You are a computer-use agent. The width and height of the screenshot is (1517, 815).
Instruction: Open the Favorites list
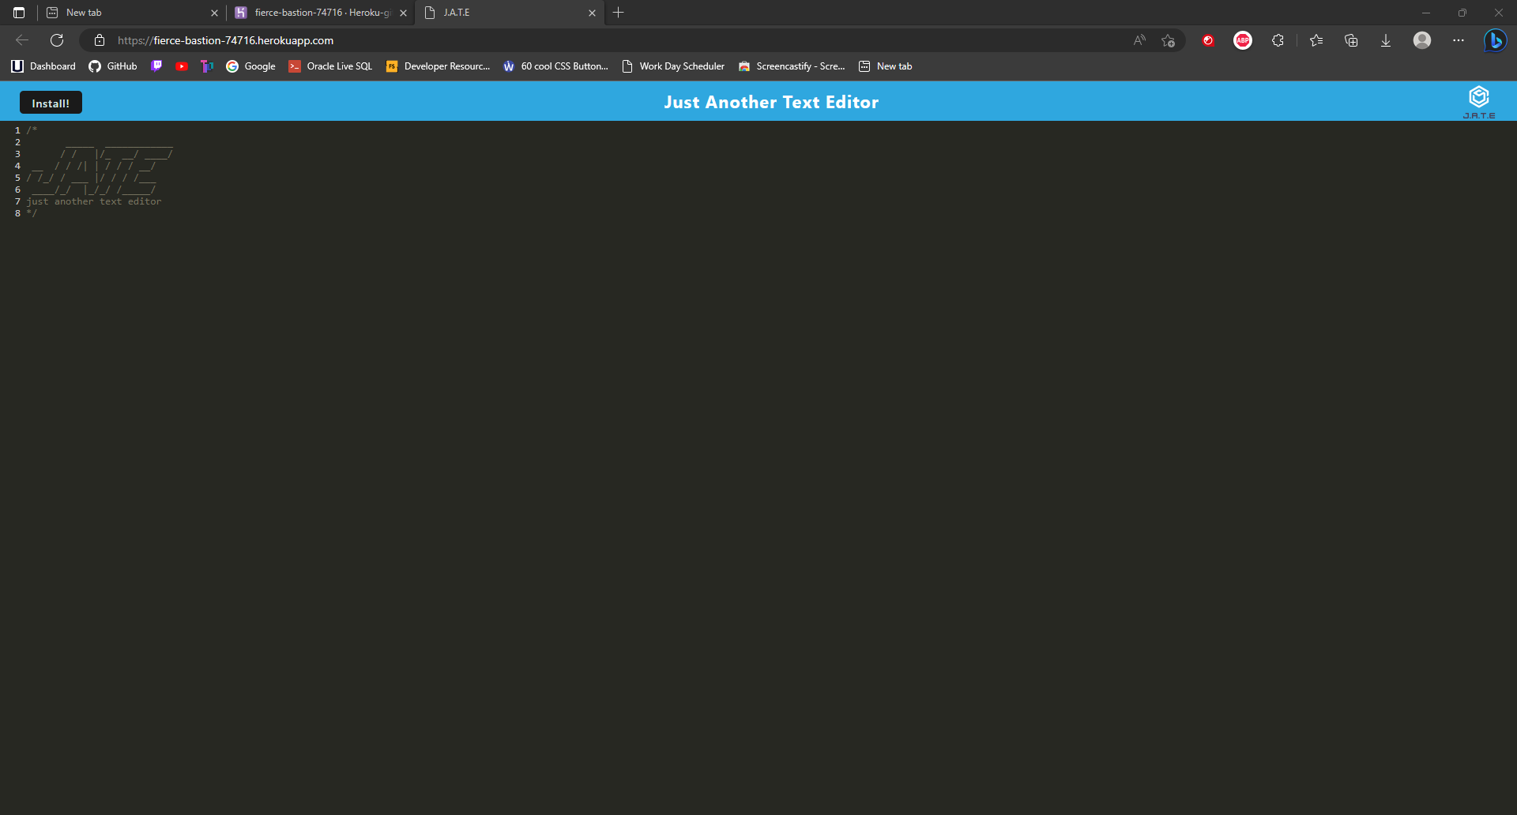1316,40
